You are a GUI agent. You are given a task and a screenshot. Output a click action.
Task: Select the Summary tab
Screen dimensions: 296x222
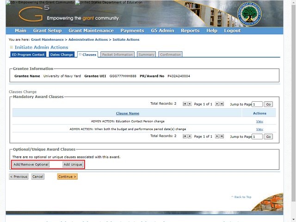[146, 55]
